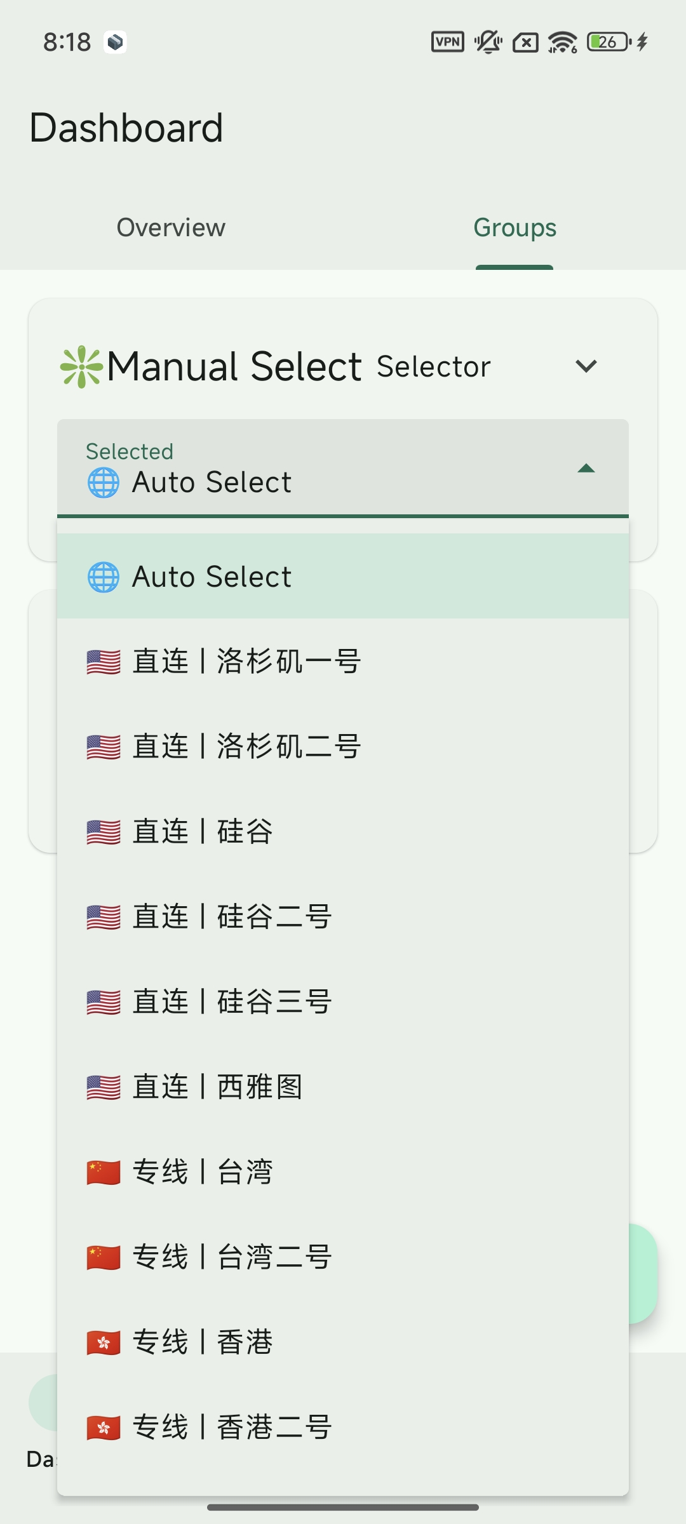Pick the 直连 | 硅谷 option

pyautogui.click(x=343, y=832)
